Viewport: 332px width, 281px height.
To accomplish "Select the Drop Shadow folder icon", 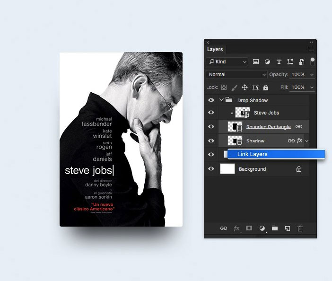I will pyautogui.click(x=229, y=100).
